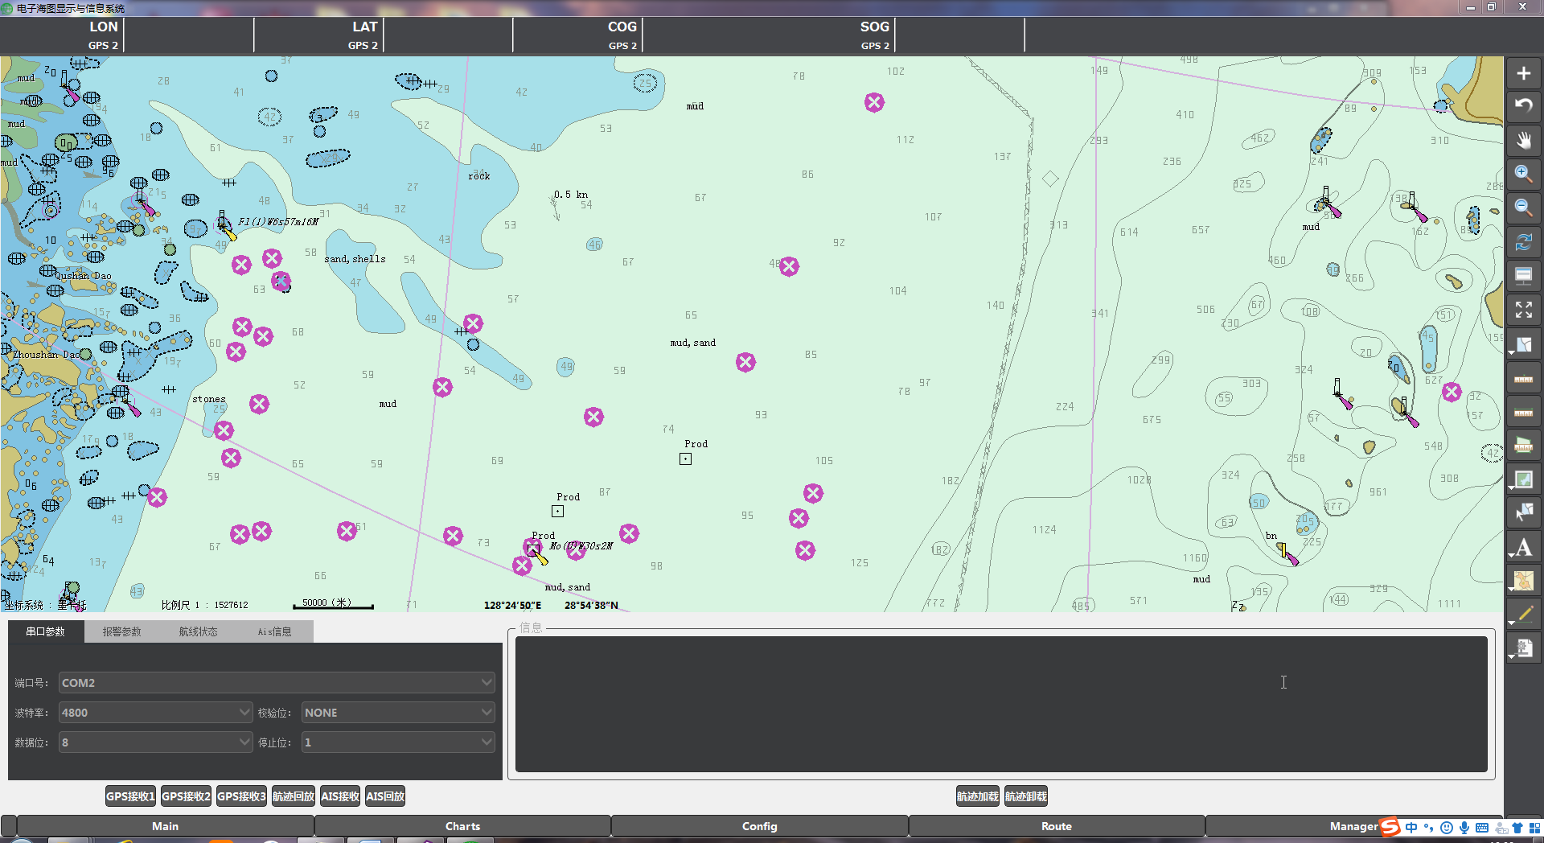Image resolution: width=1544 pixels, height=843 pixels.
Task: Select the pencil drawing tool
Action: [1523, 614]
